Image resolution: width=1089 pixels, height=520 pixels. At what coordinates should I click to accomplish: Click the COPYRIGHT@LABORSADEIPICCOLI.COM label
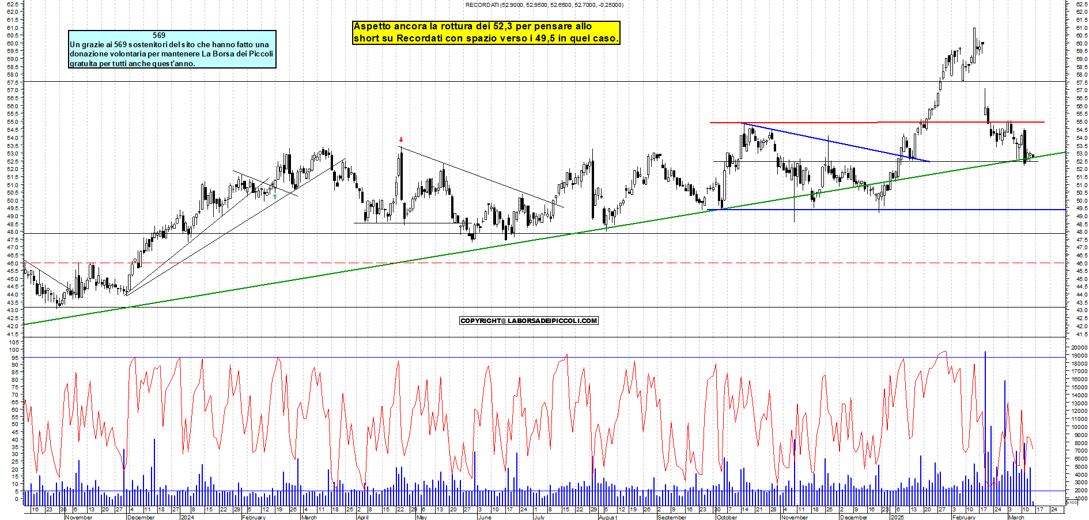tap(529, 321)
